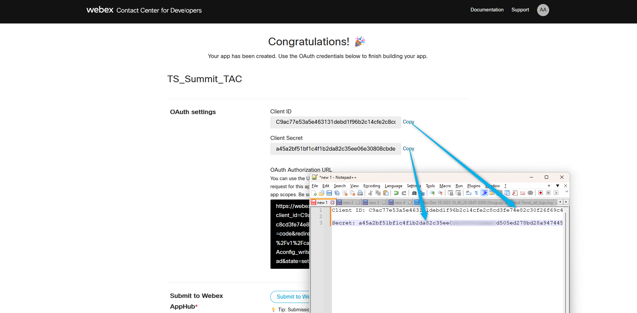The height and width of the screenshot is (313, 637).
Task: Open the Tools menu in Notepad++
Action: [430, 186]
